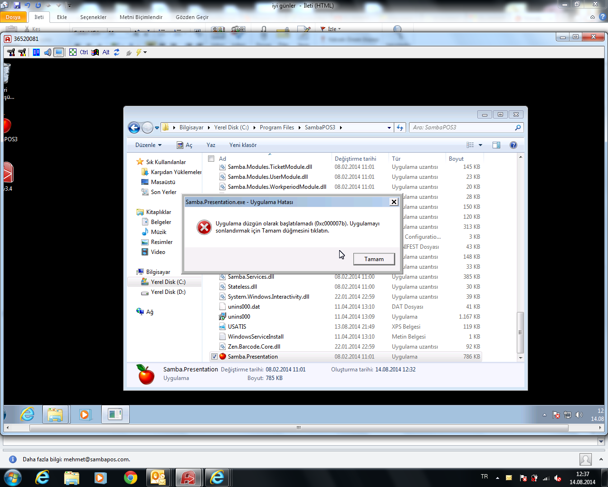Open the Ekle ribbon tab
Viewport: 608px width, 487px height.
coord(62,17)
